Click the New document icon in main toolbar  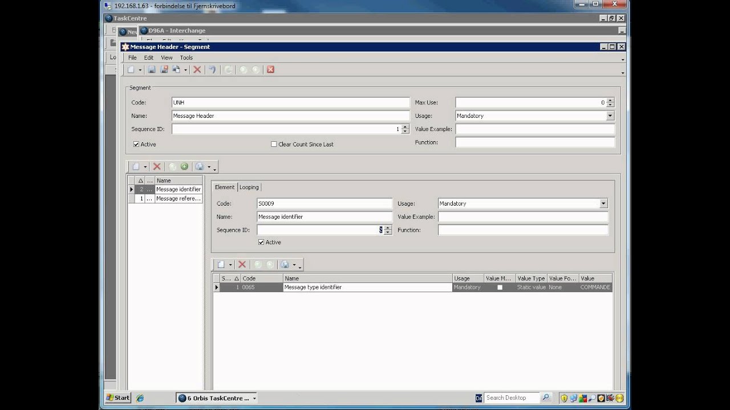[131, 69]
